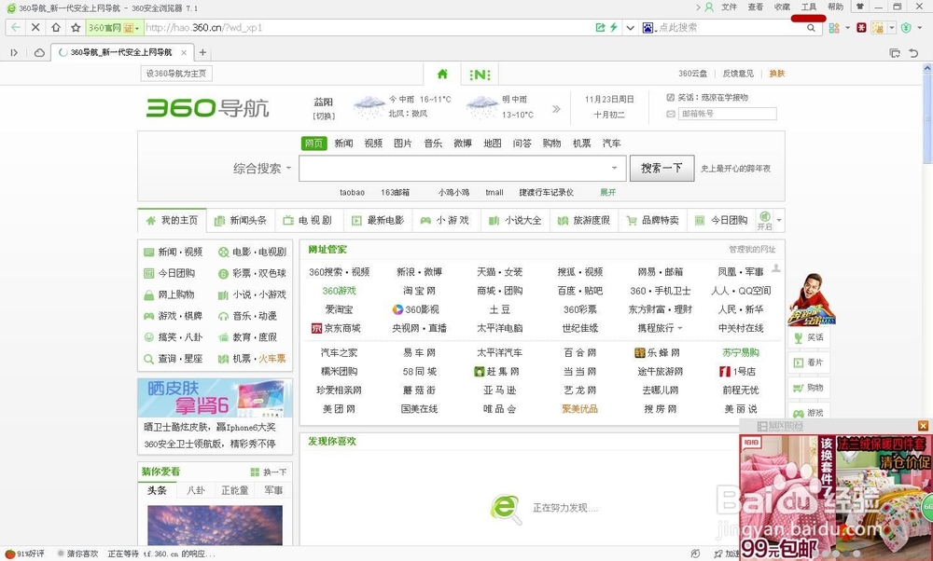Expand arrow beside the extensions grid icon
Image resolution: width=933 pixels, height=561 pixels.
click(x=847, y=28)
